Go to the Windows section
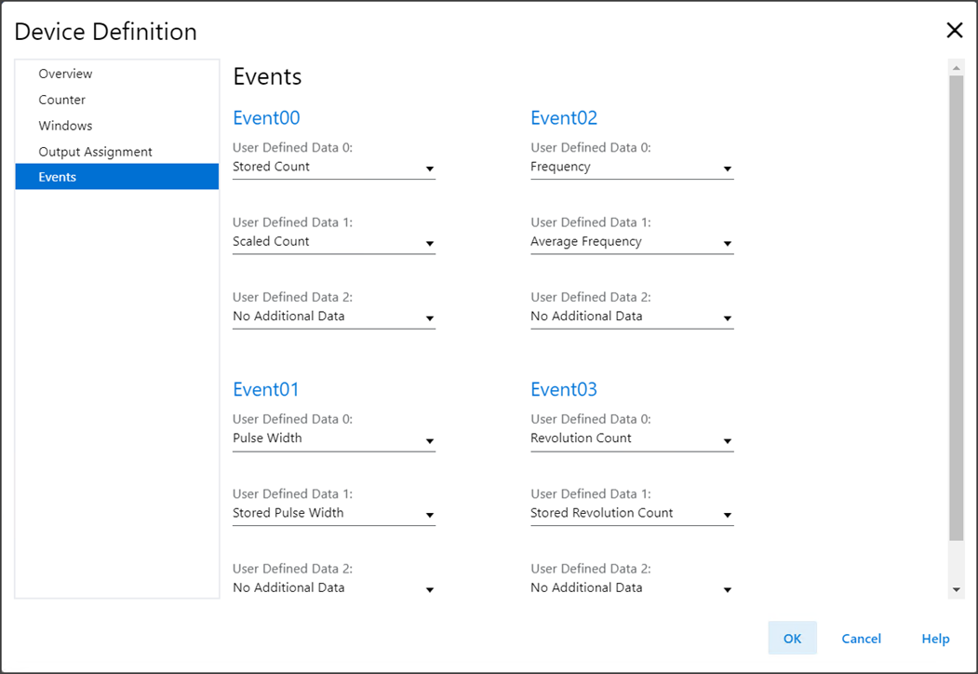Screen dimensions: 978x674 pyautogui.click(x=65, y=126)
